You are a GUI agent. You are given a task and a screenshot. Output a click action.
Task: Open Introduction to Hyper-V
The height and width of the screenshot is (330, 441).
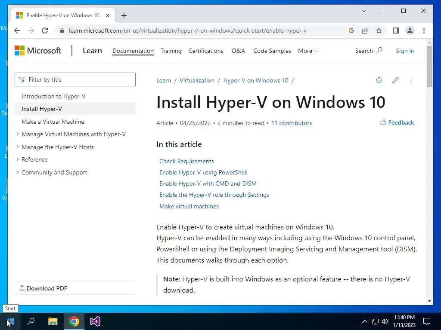tap(53, 96)
